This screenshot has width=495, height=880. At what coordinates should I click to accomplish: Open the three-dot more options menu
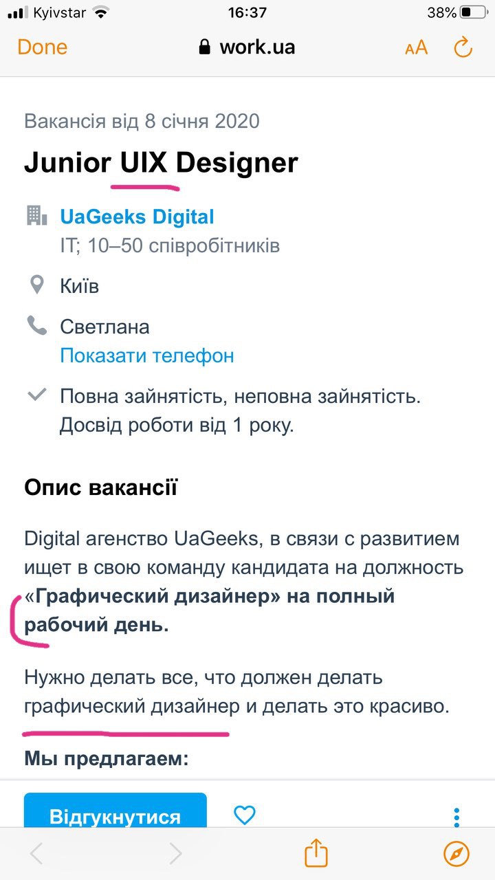(456, 817)
